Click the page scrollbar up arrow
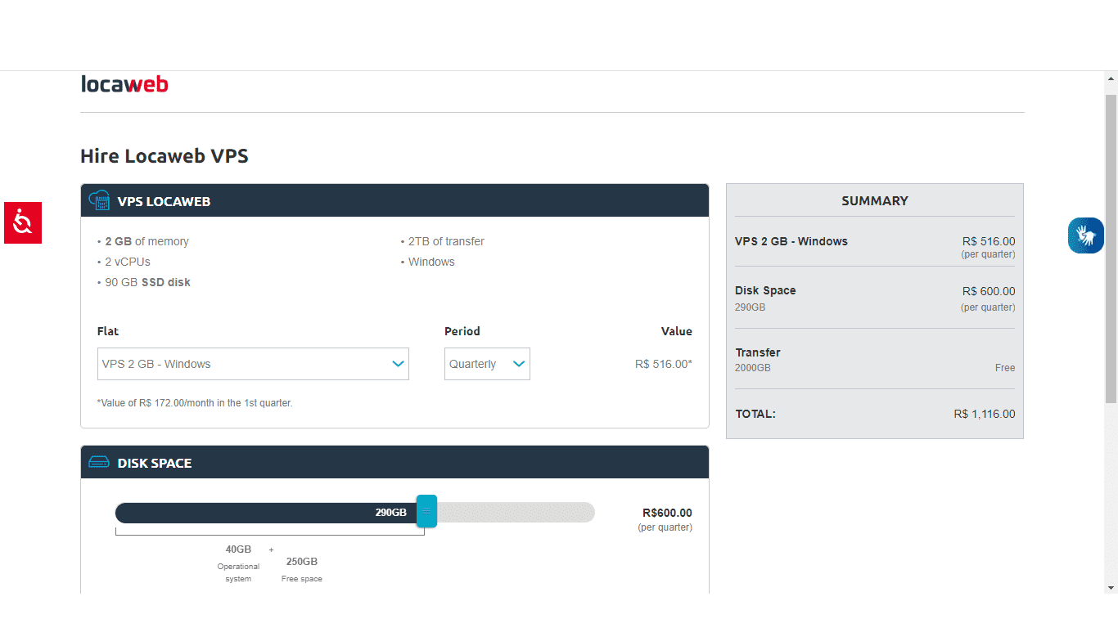Viewport: 1118px width, 628px height. pos(1111,79)
